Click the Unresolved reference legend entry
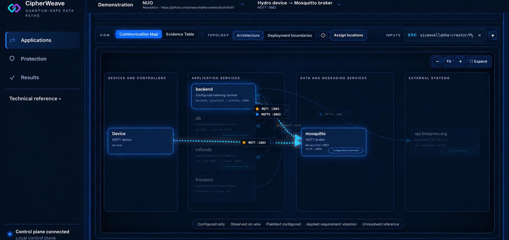 tap(381, 224)
